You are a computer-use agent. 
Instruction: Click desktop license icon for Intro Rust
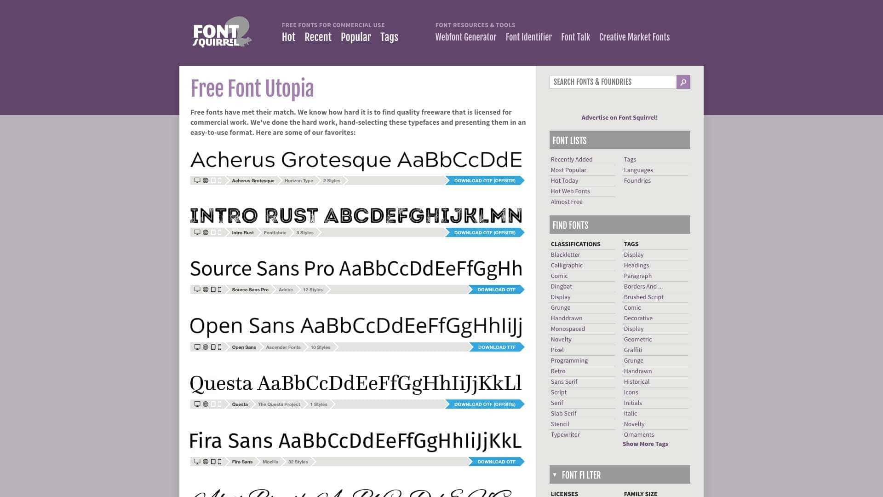coord(197,232)
